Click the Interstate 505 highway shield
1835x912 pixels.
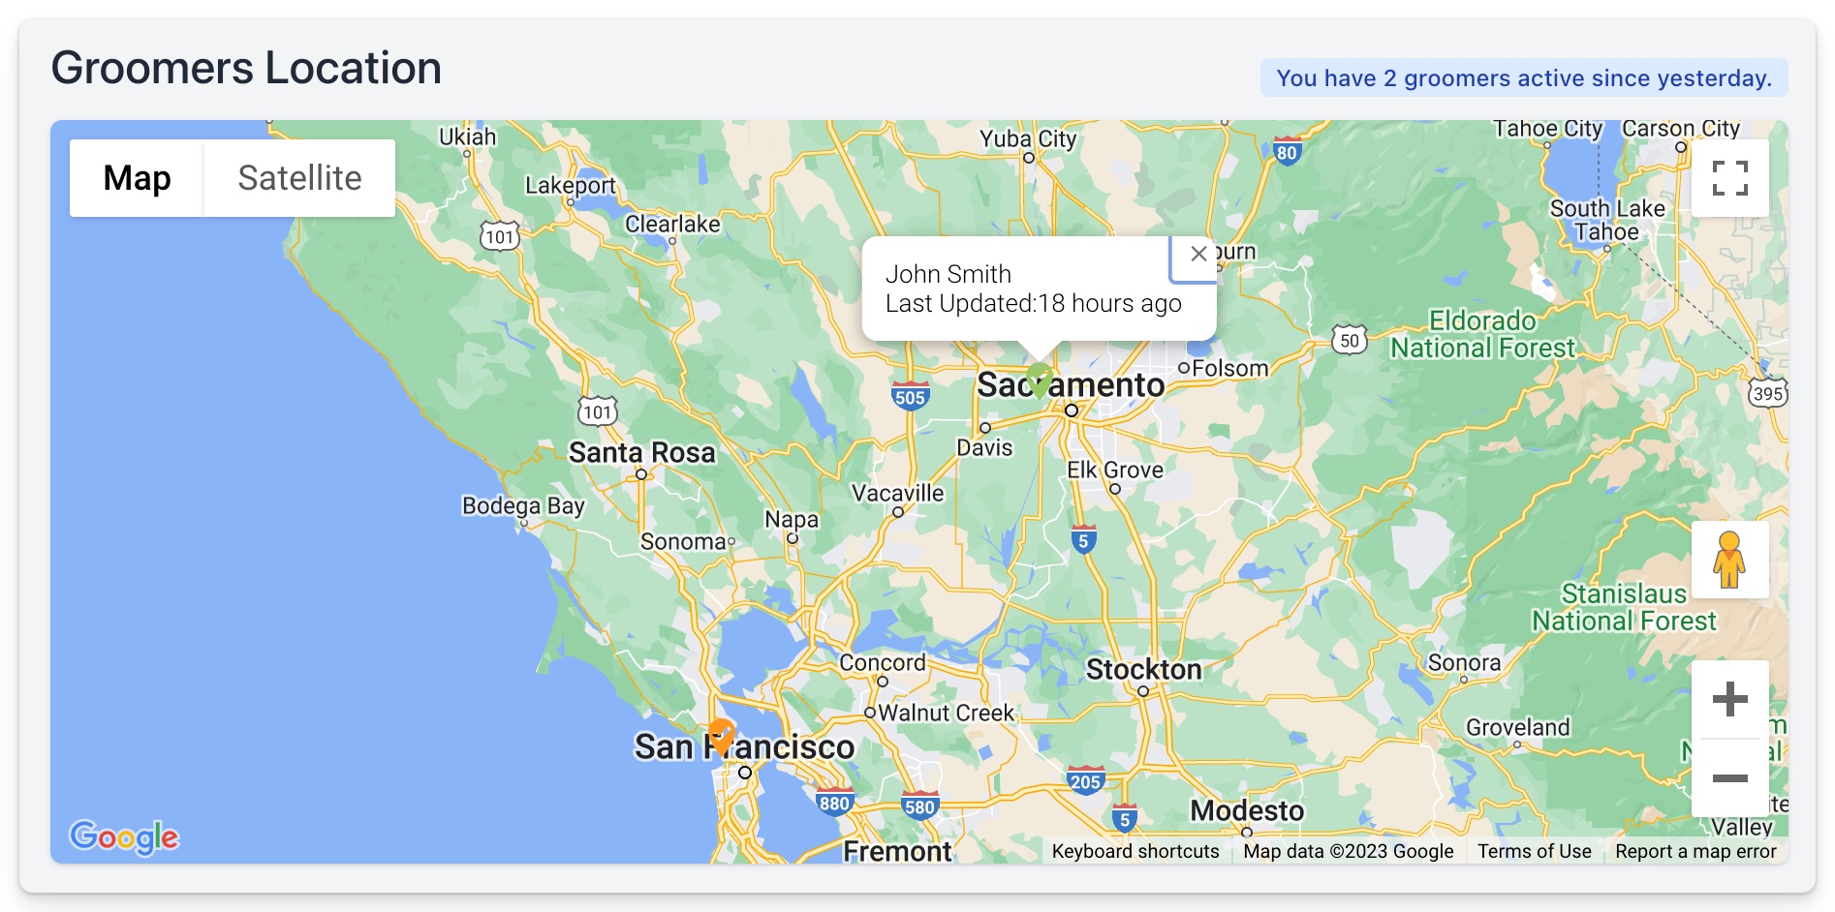(x=910, y=397)
